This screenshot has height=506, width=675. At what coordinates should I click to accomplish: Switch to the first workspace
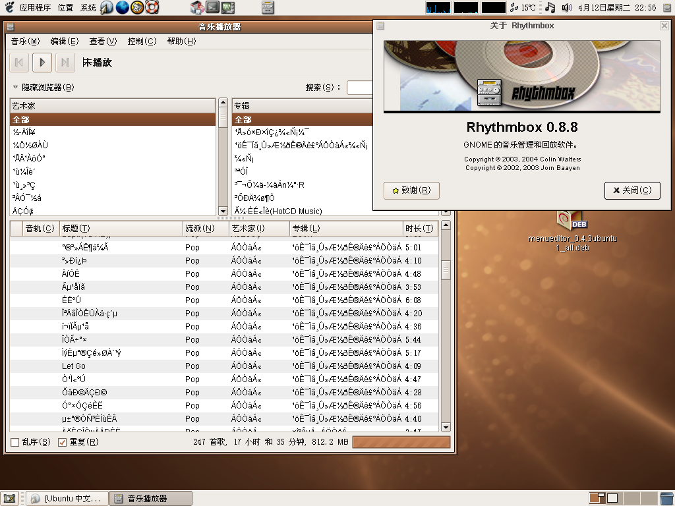[x=597, y=498]
